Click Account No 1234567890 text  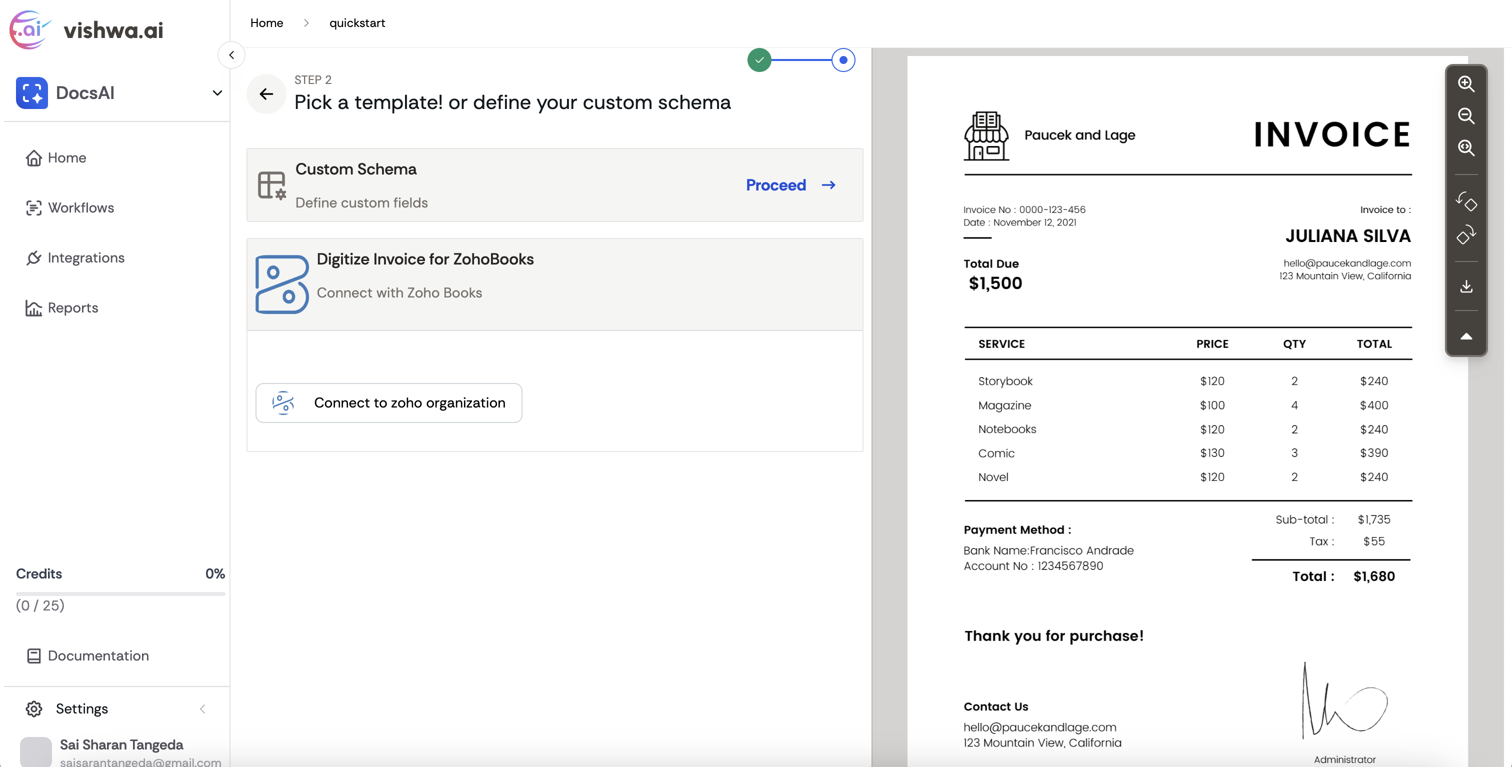pos(1033,565)
